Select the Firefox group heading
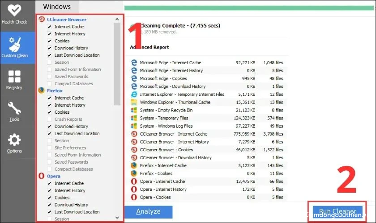Viewport: 376px width, 223px height. pyautogui.click(x=55, y=91)
